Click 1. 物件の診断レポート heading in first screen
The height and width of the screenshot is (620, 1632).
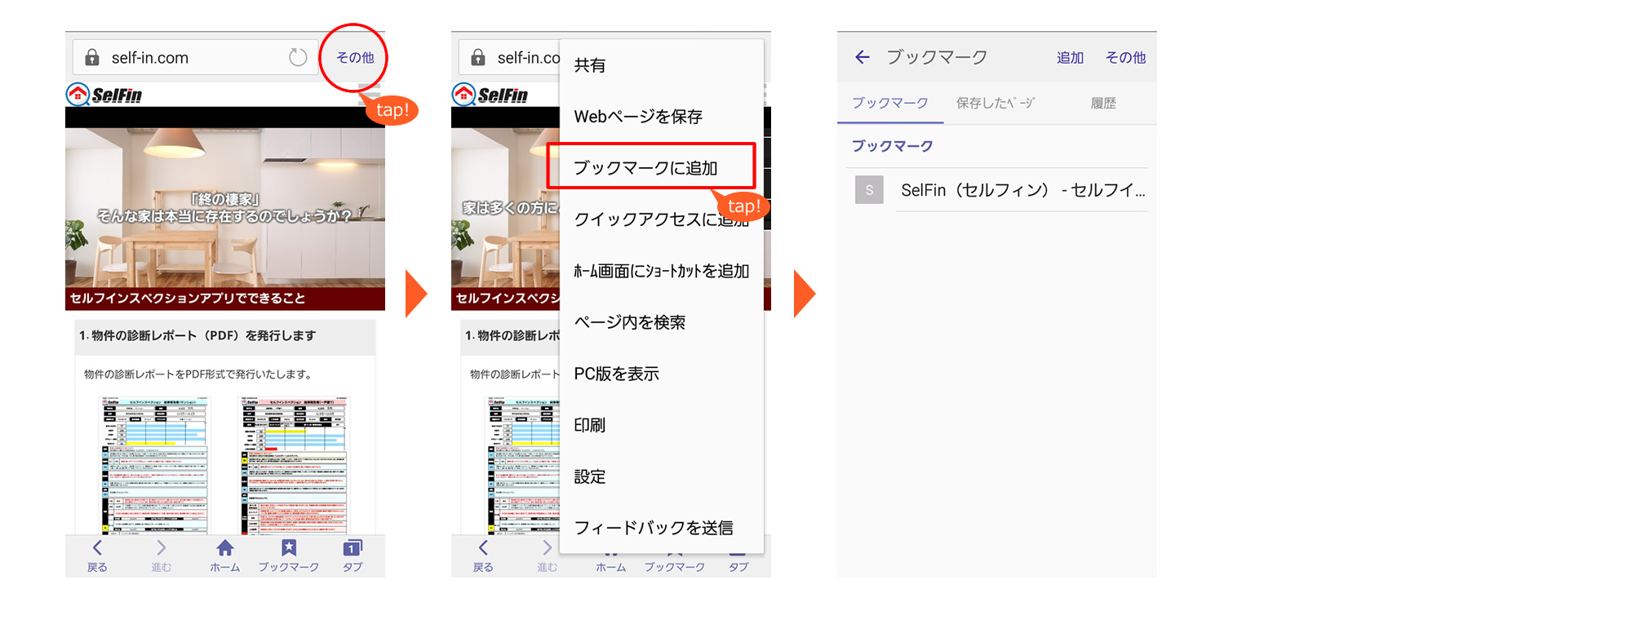tap(197, 335)
